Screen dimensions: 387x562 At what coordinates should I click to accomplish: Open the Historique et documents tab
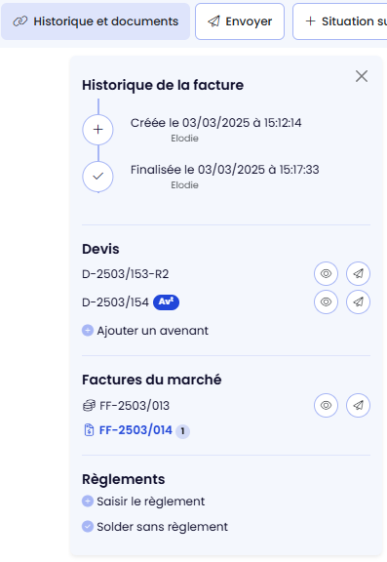(x=96, y=21)
